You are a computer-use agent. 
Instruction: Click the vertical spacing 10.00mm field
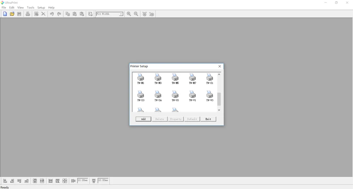pyautogui.click(x=103, y=181)
